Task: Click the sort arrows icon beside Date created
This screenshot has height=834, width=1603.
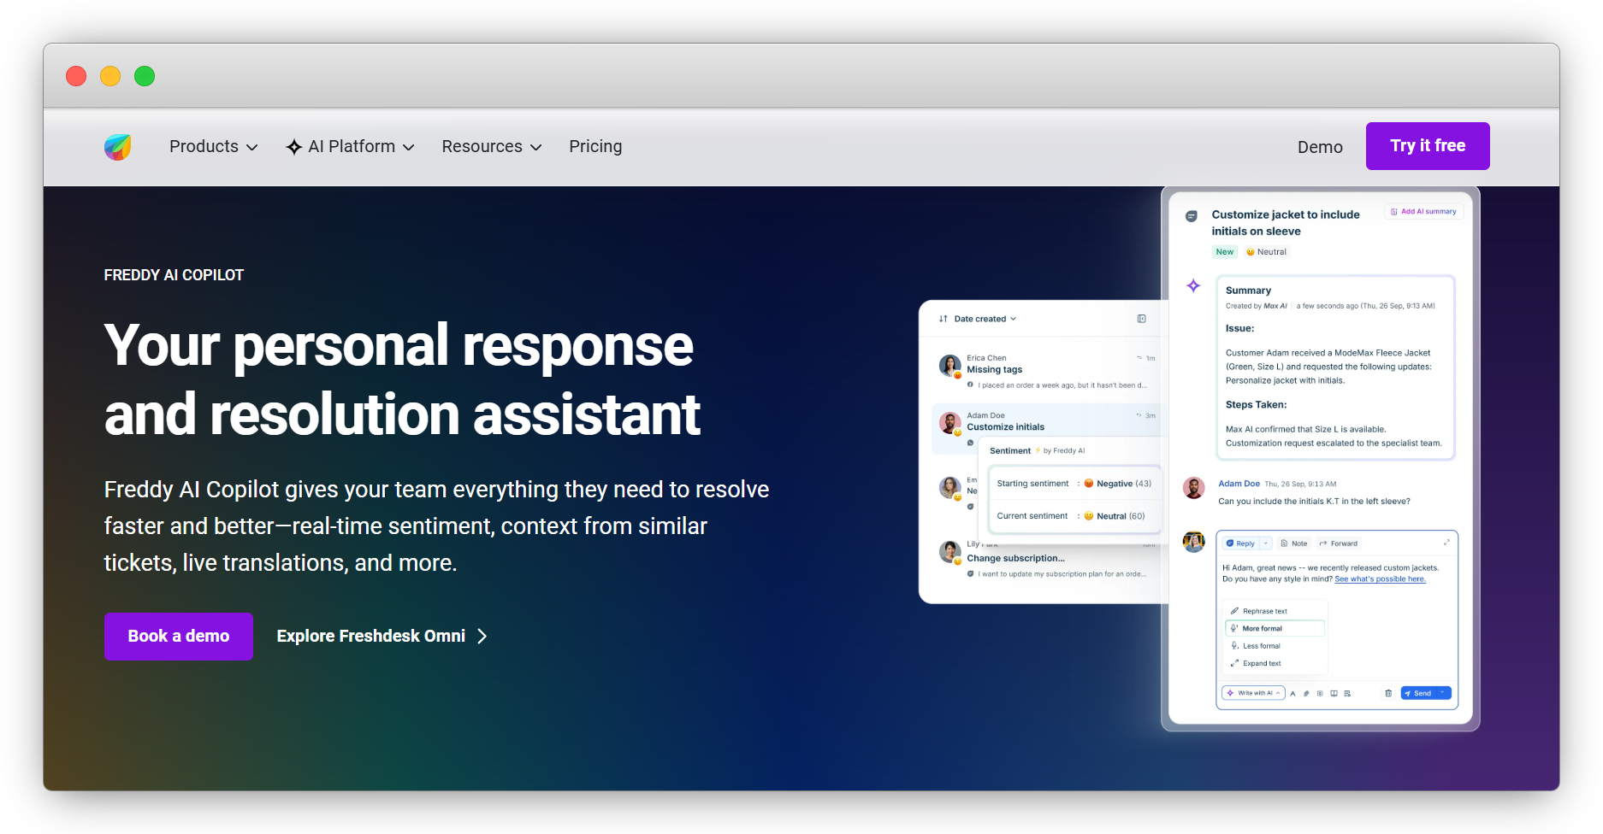Action: (943, 319)
